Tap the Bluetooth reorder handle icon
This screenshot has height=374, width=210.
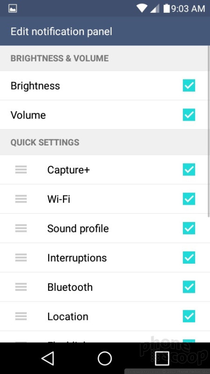point(21,287)
